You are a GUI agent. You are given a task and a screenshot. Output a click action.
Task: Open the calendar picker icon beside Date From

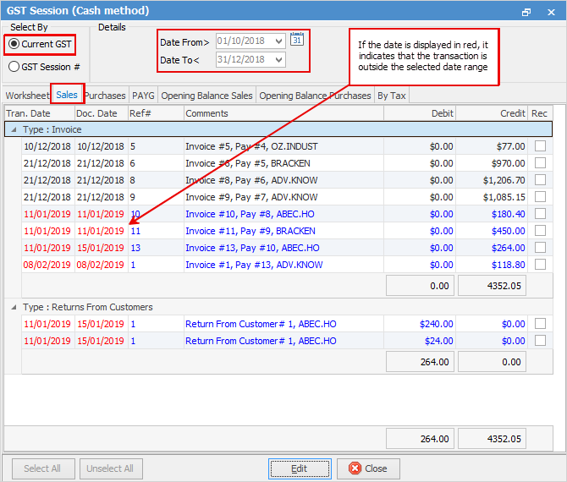pos(297,40)
